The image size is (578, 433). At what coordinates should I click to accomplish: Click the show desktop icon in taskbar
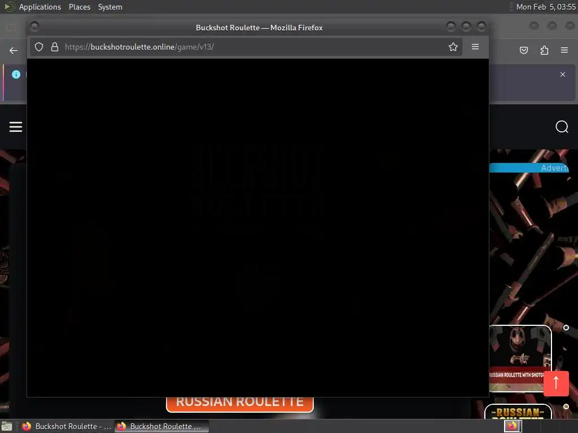[x=7, y=426]
